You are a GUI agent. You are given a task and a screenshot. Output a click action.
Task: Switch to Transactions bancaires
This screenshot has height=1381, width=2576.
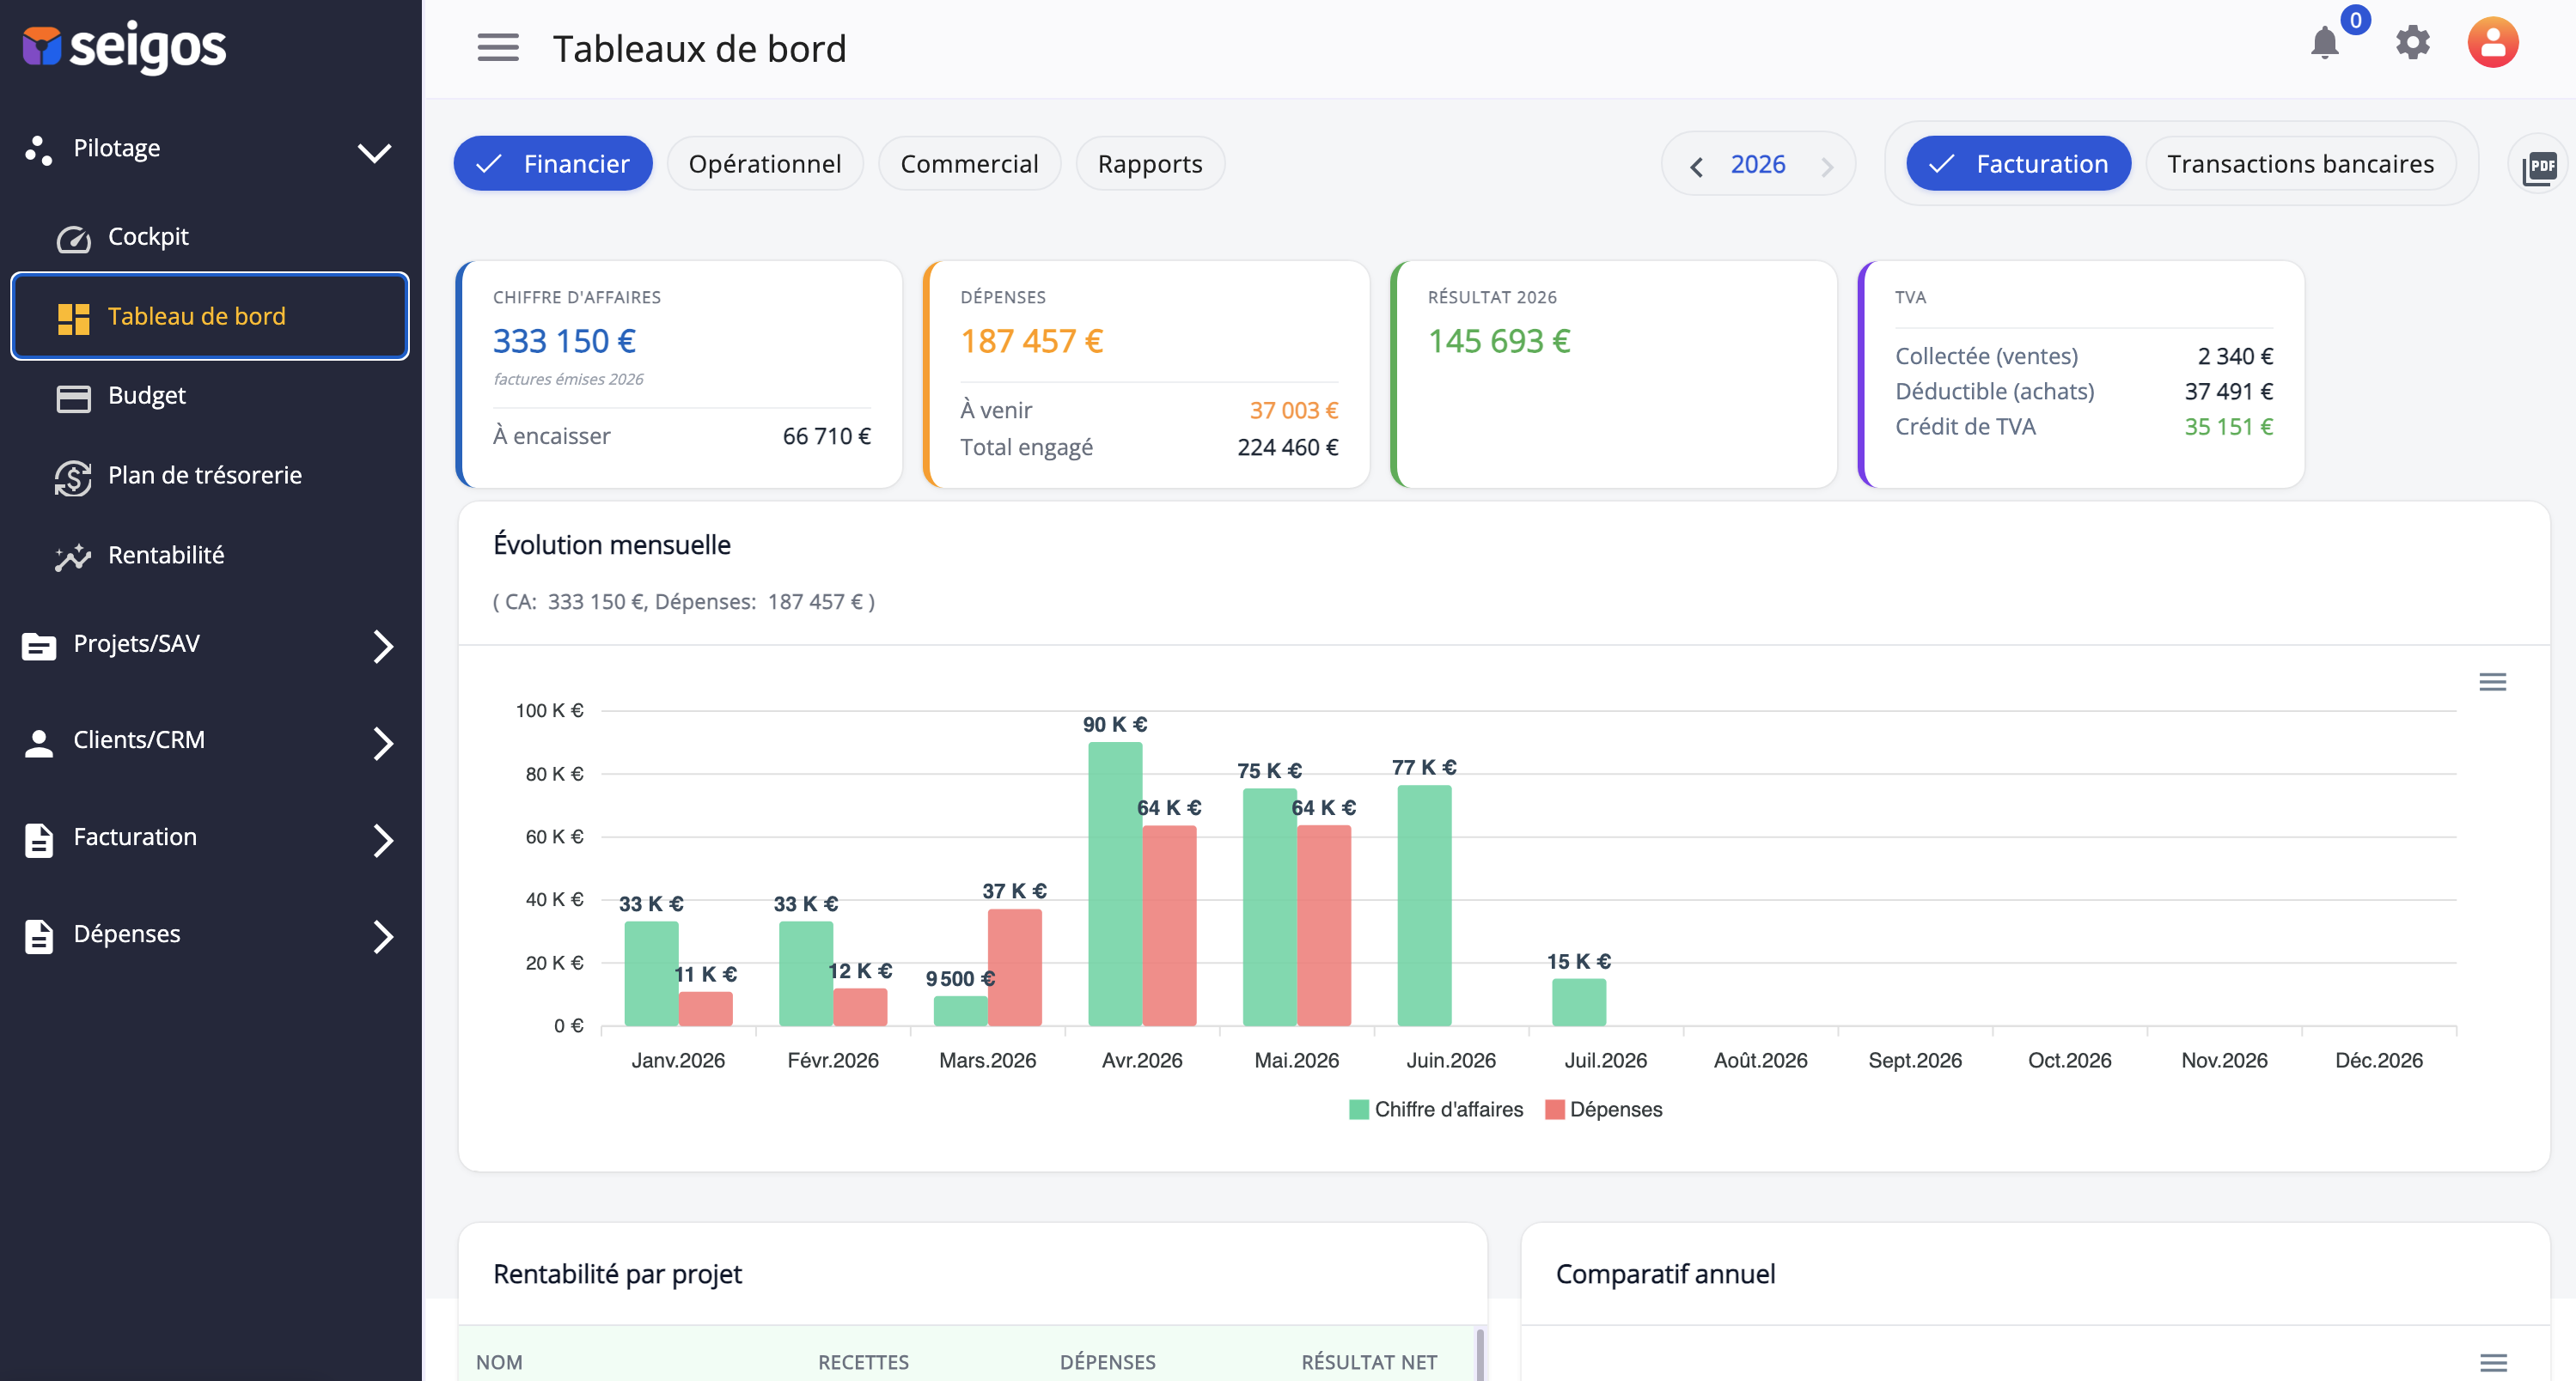(2300, 164)
